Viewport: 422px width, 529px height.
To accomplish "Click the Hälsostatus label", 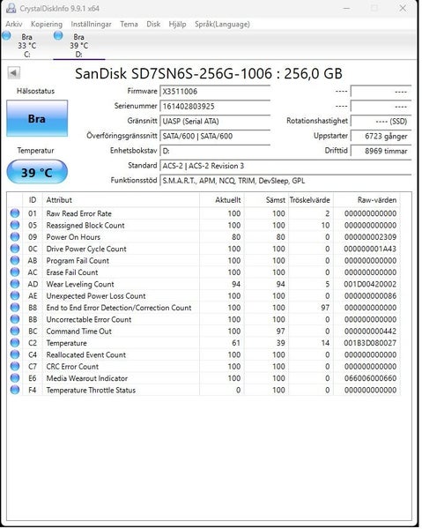I will pyautogui.click(x=36, y=91).
